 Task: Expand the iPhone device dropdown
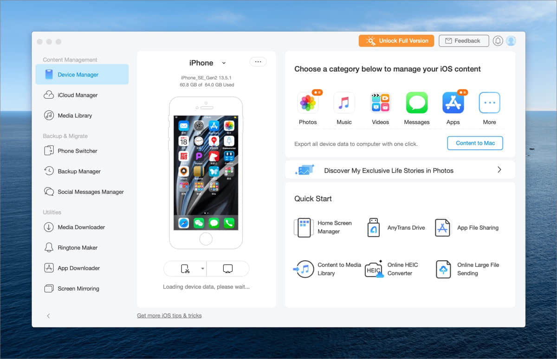coord(224,63)
